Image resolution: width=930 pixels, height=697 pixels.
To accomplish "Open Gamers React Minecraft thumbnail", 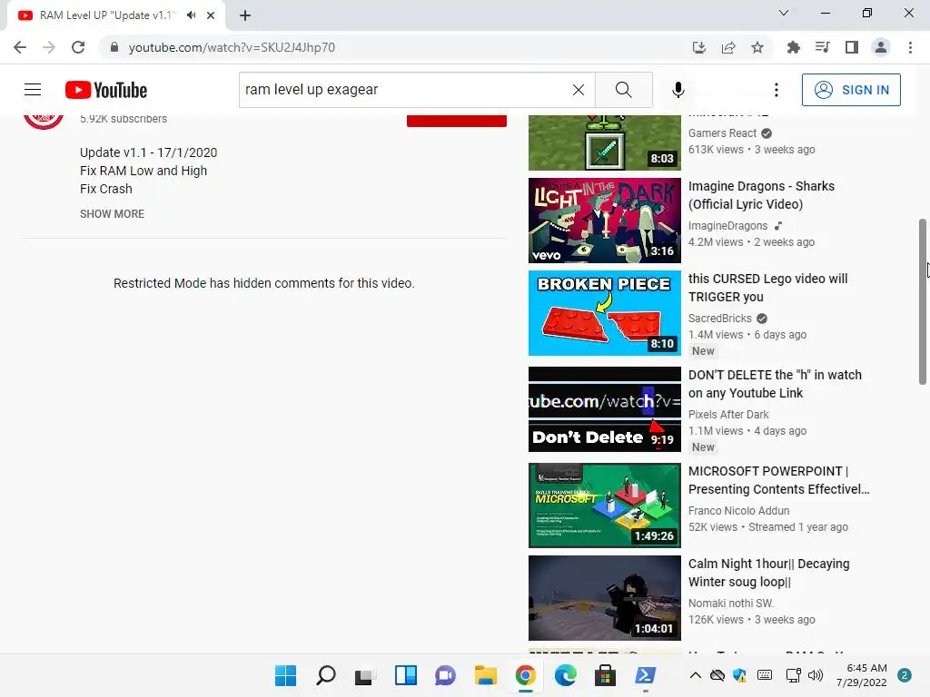I will tap(604, 142).
